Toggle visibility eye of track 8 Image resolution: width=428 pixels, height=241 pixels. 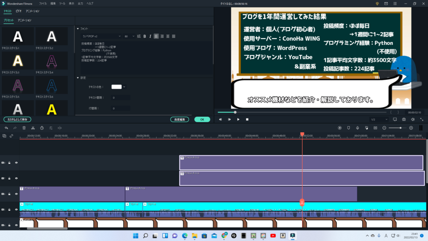click(x=16, y=163)
